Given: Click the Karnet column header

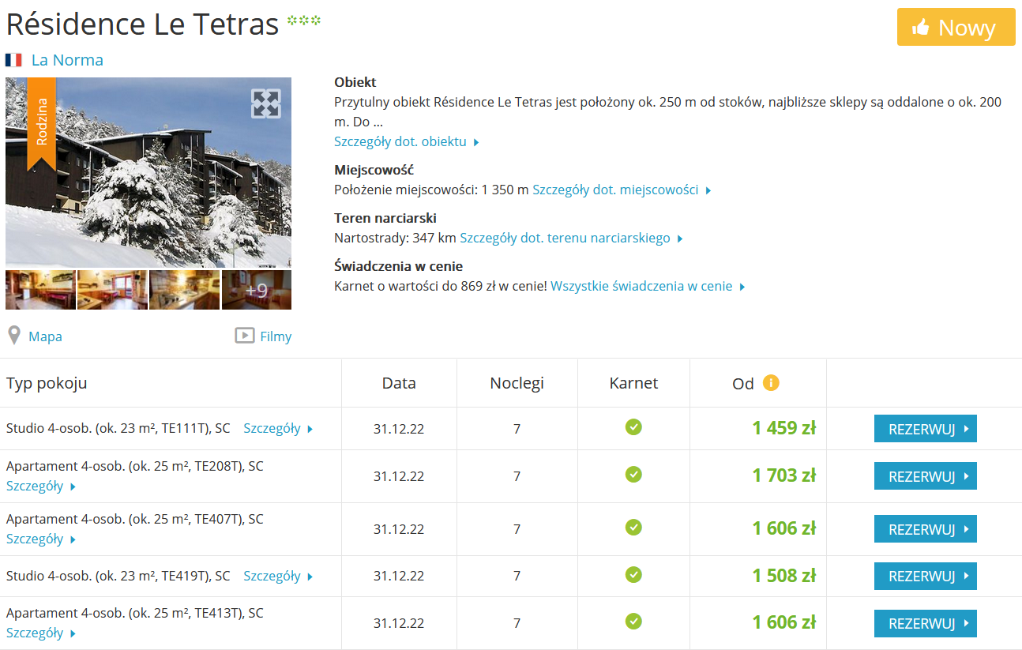Looking at the screenshot, I should coord(633,384).
